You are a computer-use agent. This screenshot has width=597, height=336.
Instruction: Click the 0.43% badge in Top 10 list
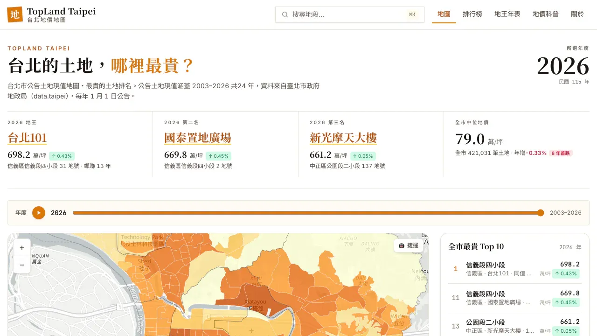[x=566, y=273]
